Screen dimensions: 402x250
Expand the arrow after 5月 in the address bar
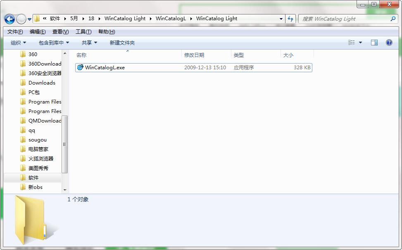(83, 19)
